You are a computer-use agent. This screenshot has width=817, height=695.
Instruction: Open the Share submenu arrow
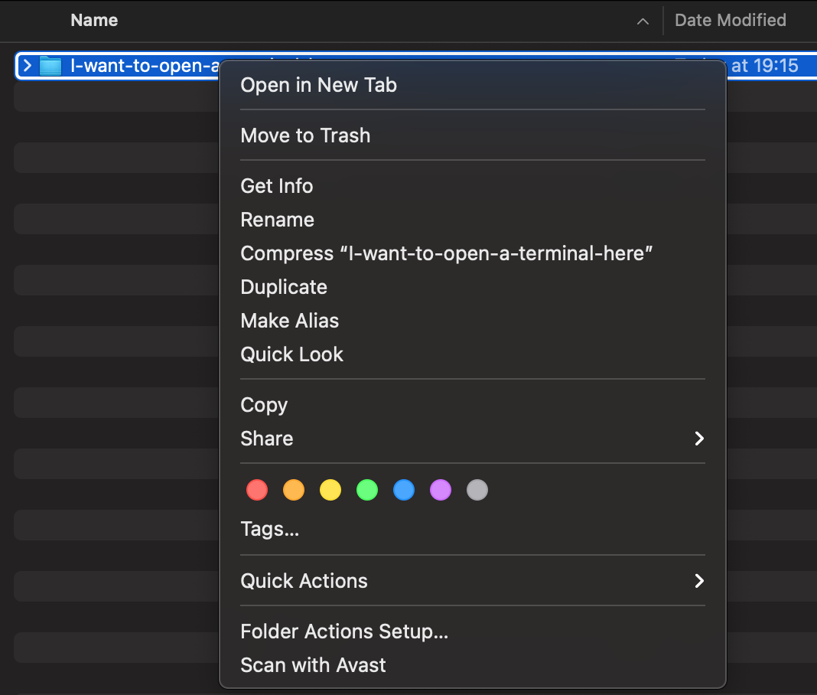(698, 439)
